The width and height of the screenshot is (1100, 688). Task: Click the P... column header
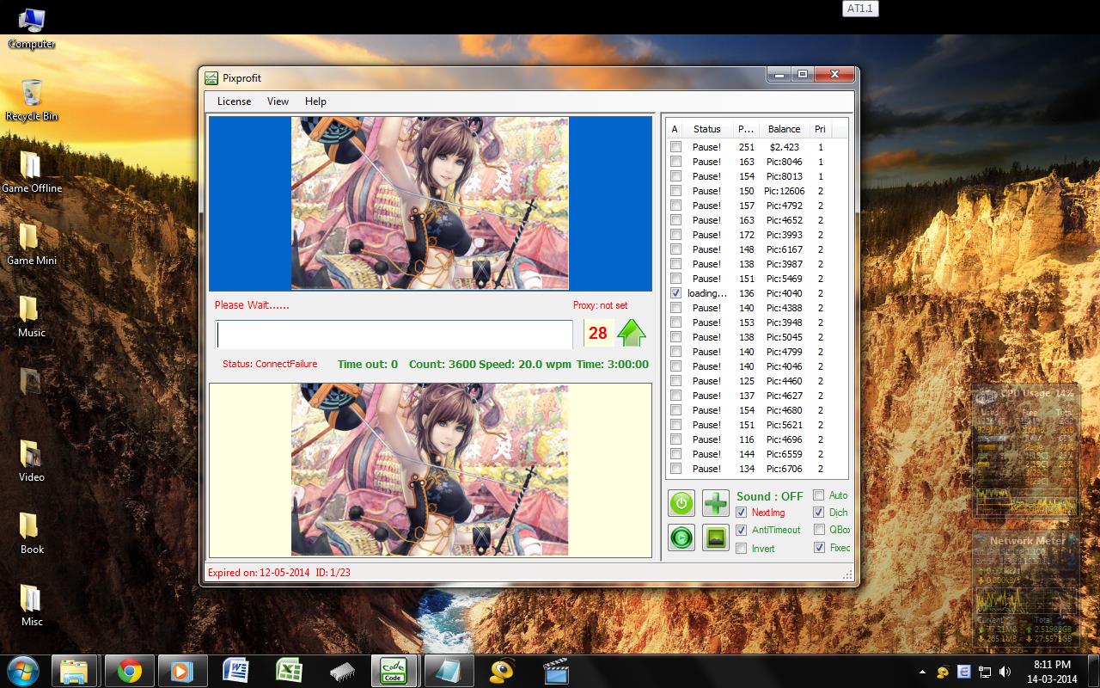pos(745,129)
